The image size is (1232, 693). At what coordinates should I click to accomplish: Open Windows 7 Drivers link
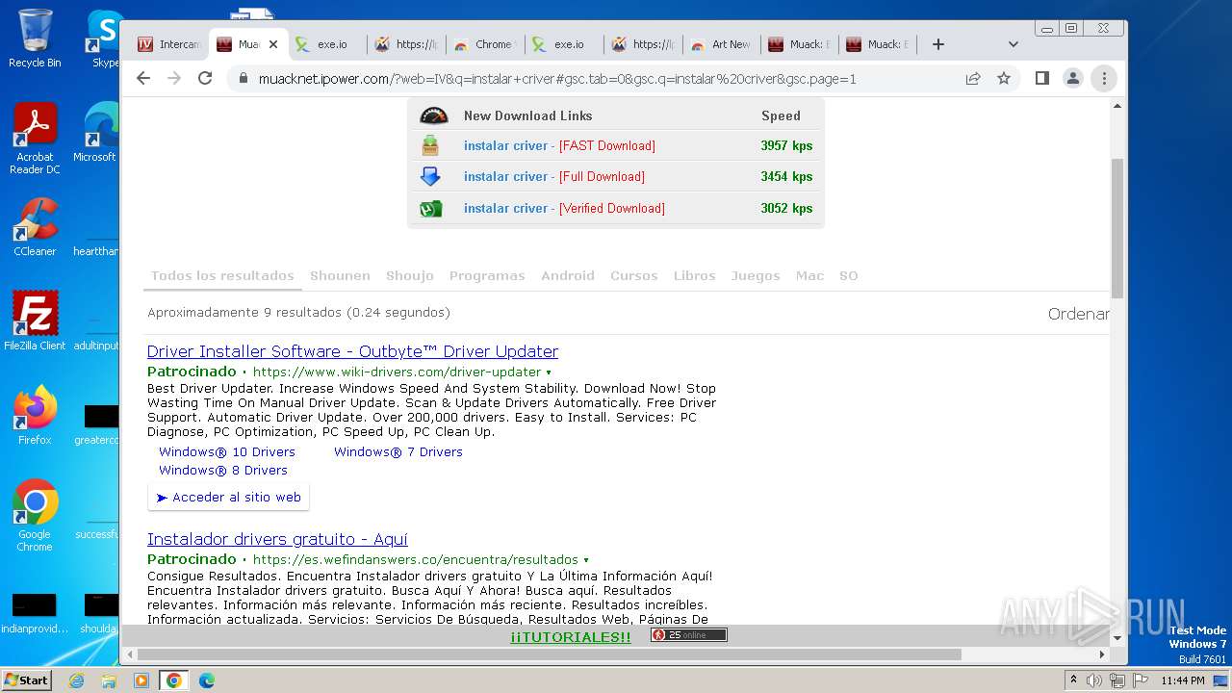click(398, 451)
